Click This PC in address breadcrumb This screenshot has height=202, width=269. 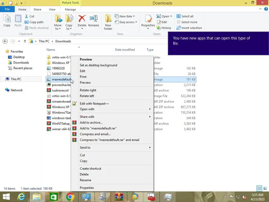[x=44, y=41]
